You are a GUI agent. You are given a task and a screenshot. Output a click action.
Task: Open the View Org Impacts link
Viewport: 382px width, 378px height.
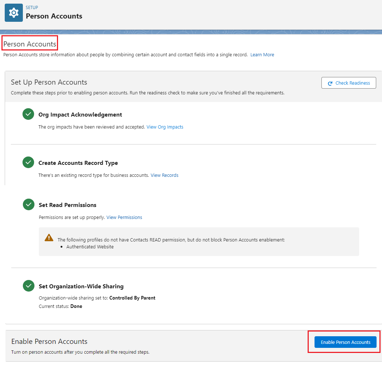pyautogui.click(x=165, y=127)
